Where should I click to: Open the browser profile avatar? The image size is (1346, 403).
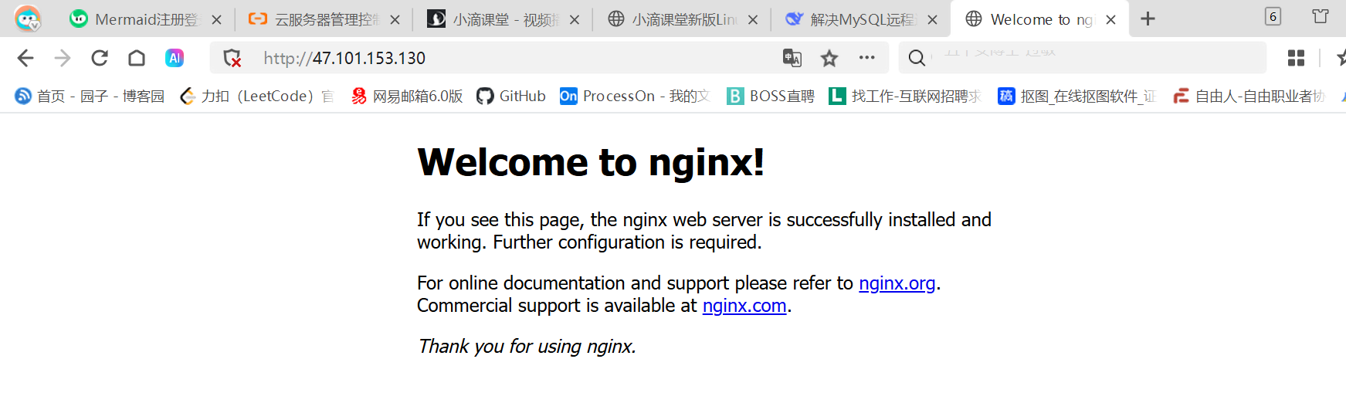pyautogui.click(x=28, y=18)
